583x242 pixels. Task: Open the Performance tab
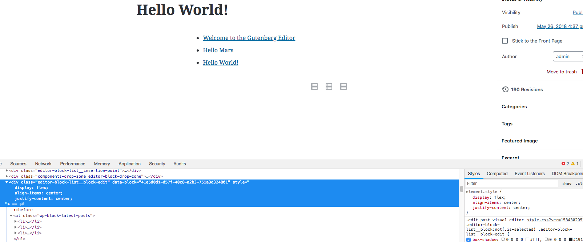pyautogui.click(x=73, y=164)
